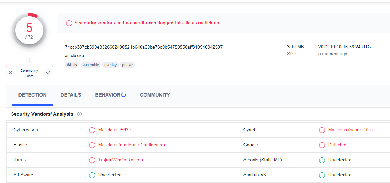
Task: Click the 5 / 72 detection score gauge
Action: pos(29,30)
